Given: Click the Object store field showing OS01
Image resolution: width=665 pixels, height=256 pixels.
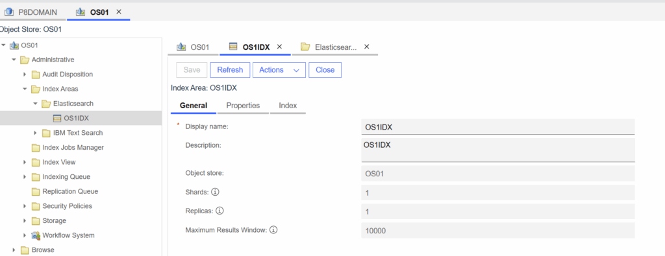Looking at the screenshot, I should point(498,174).
